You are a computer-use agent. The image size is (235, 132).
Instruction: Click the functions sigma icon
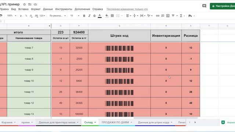point(181,15)
